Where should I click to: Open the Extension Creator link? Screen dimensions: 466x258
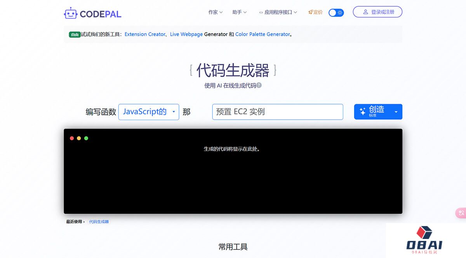(x=145, y=34)
